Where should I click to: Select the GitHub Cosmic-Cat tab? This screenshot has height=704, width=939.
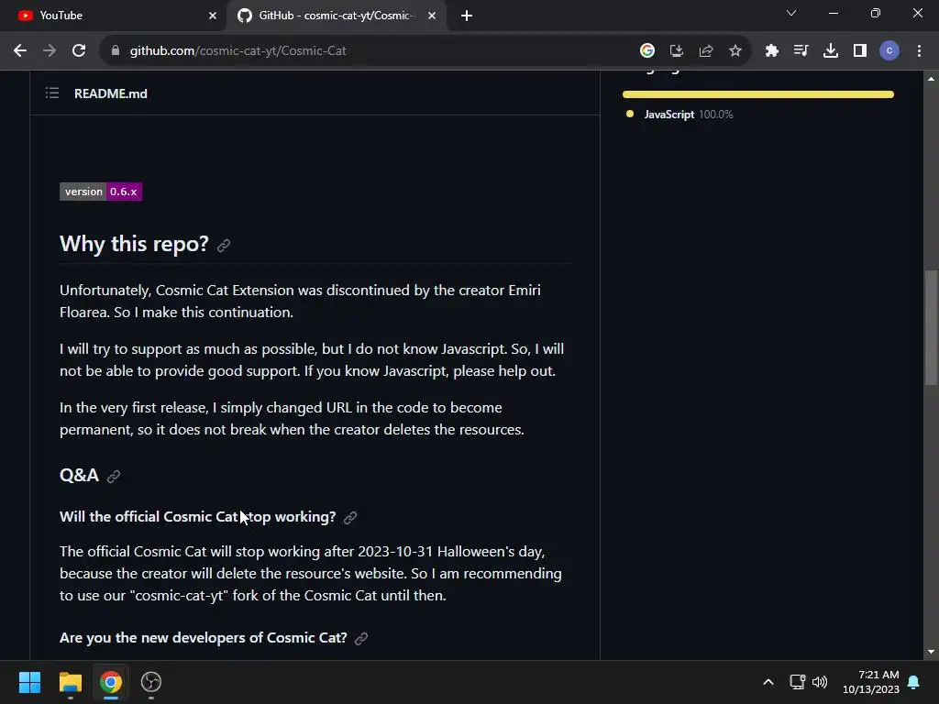337,16
